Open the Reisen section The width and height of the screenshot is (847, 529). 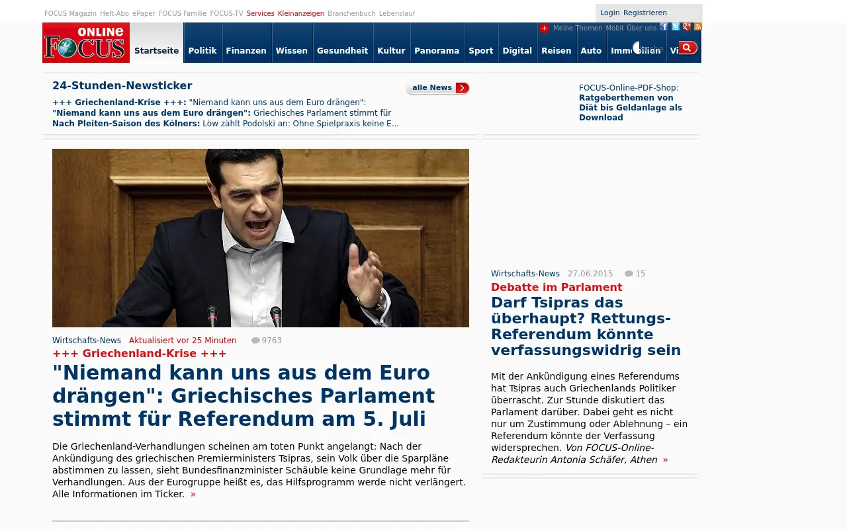pyautogui.click(x=557, y=51)
